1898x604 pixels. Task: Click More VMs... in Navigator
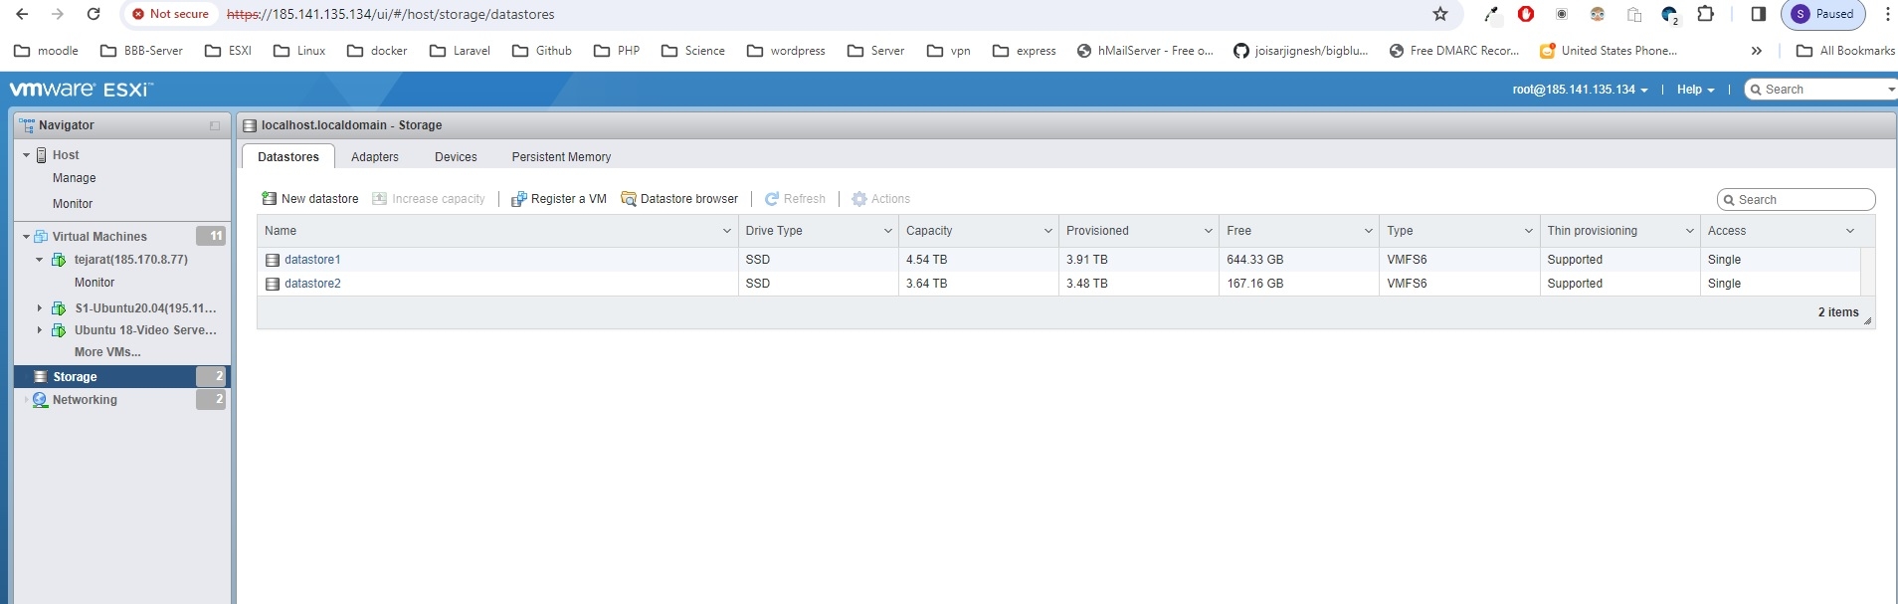coord(107,352)
